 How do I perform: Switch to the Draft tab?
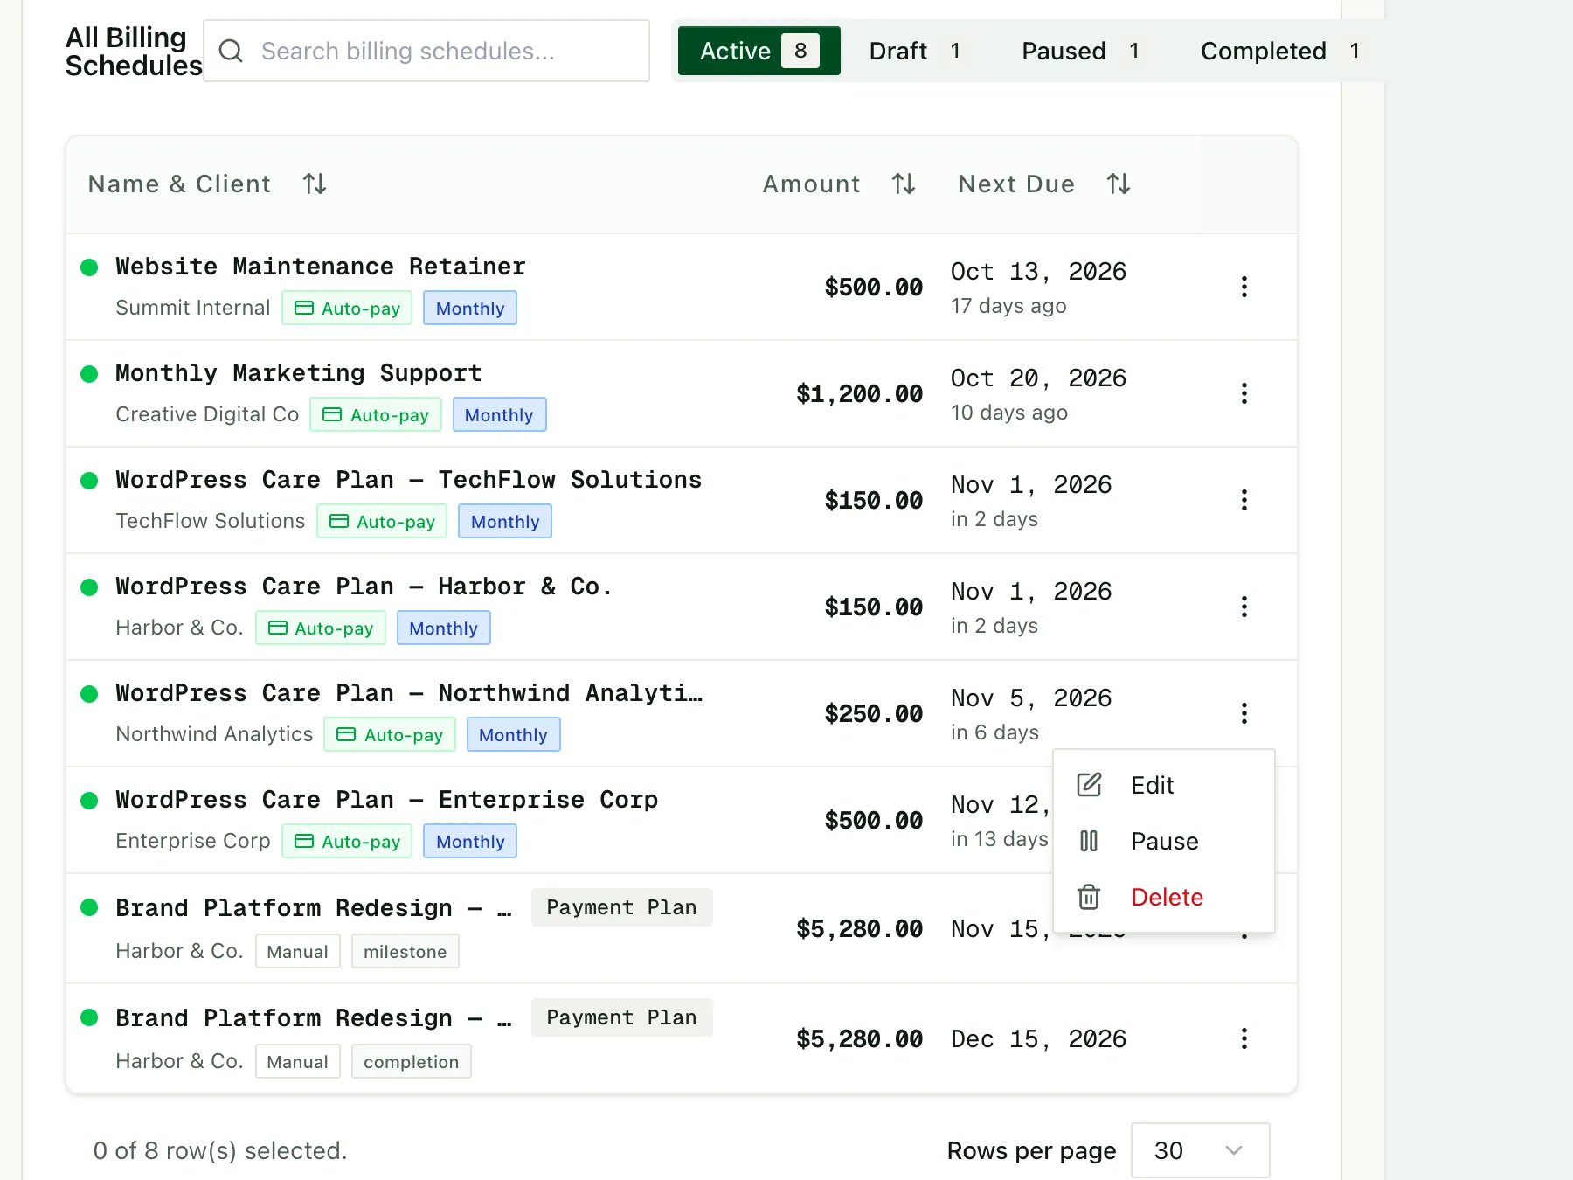915,51
